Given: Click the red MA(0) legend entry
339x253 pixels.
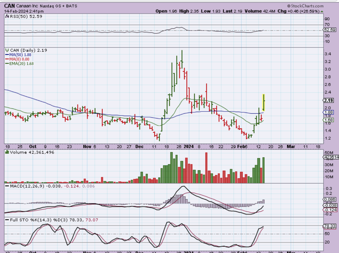Looking at the screenshot, I should (x=18, y=59).
